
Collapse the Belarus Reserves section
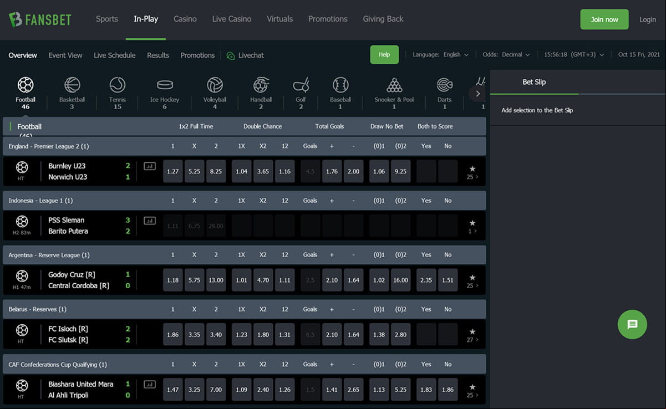pyautogui.click(x=245, y=309)
